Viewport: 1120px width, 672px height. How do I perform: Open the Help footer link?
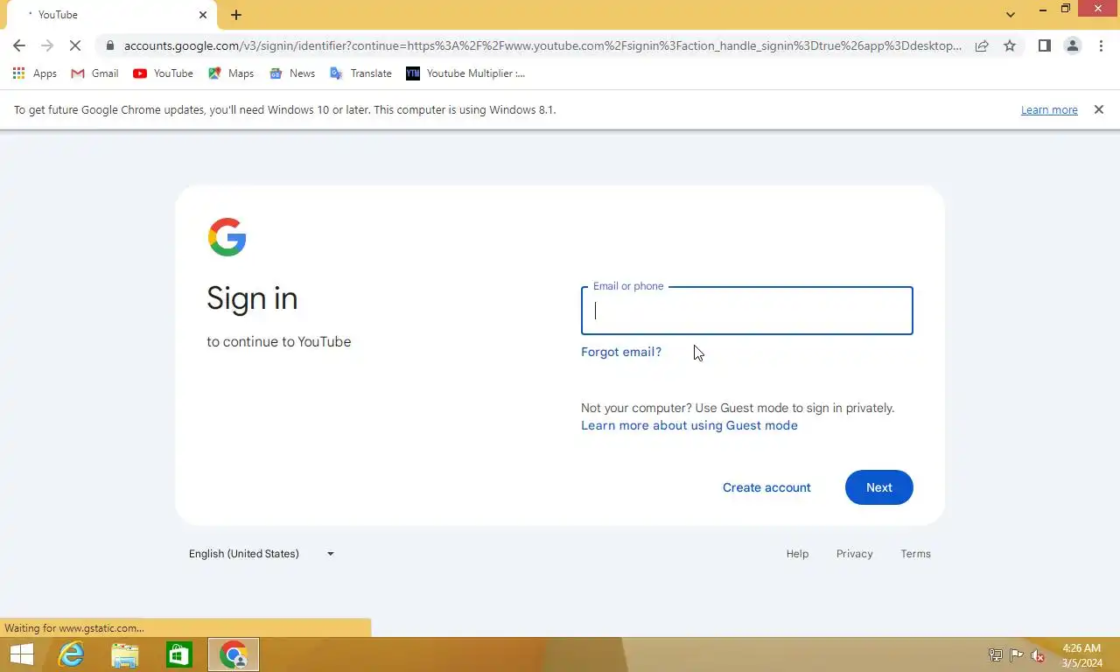[797, 554]
